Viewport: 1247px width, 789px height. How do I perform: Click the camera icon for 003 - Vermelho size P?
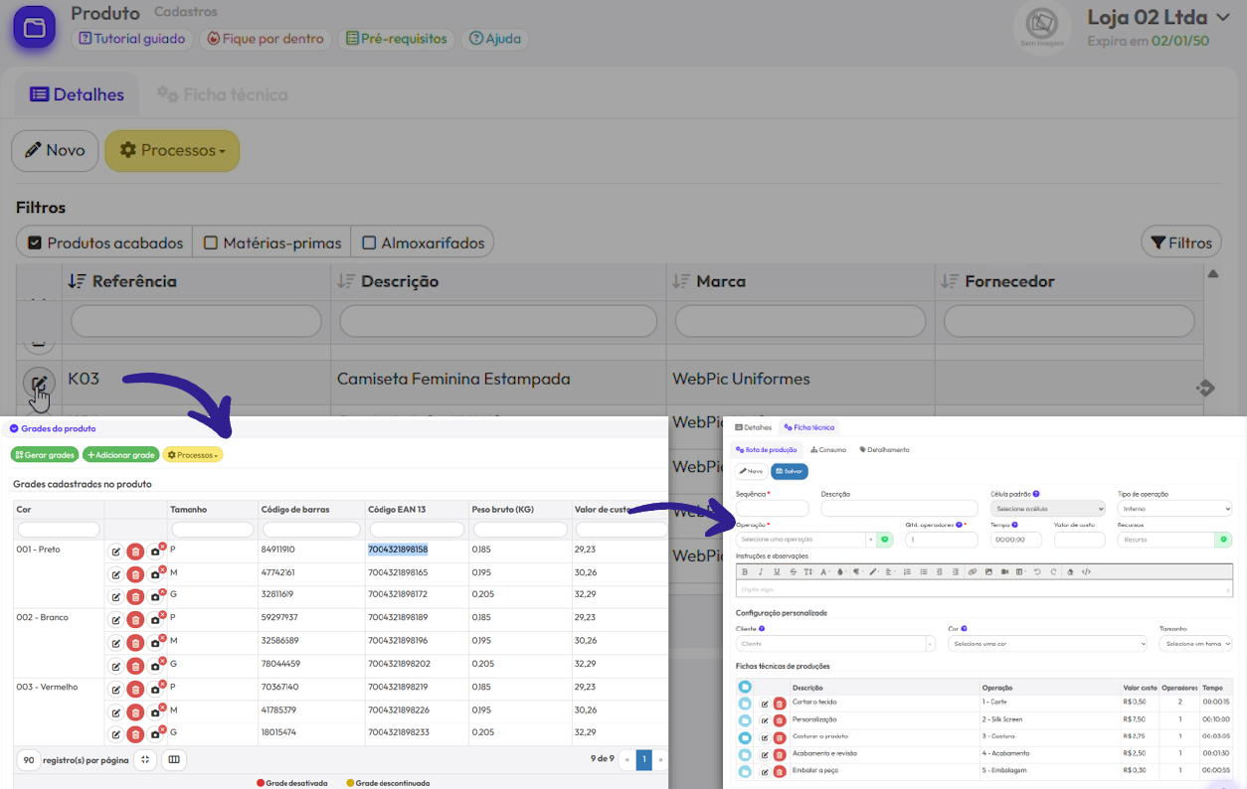click(156, 689)
